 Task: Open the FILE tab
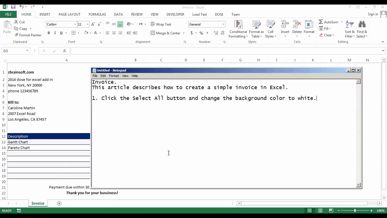coord(8,14)
